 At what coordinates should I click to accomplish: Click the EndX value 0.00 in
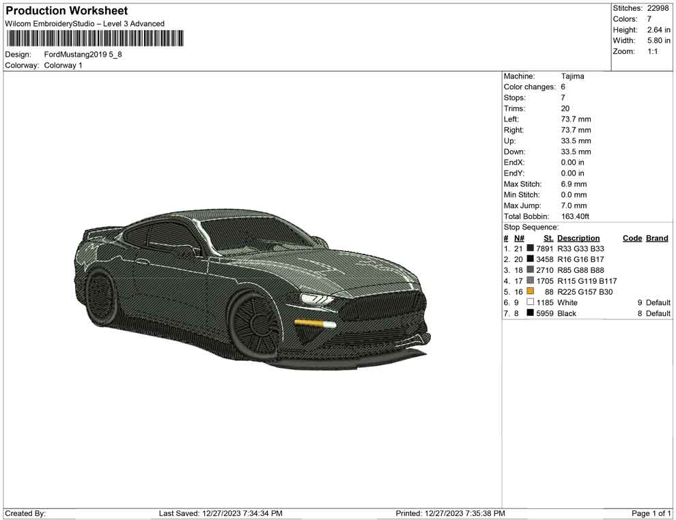572,162
